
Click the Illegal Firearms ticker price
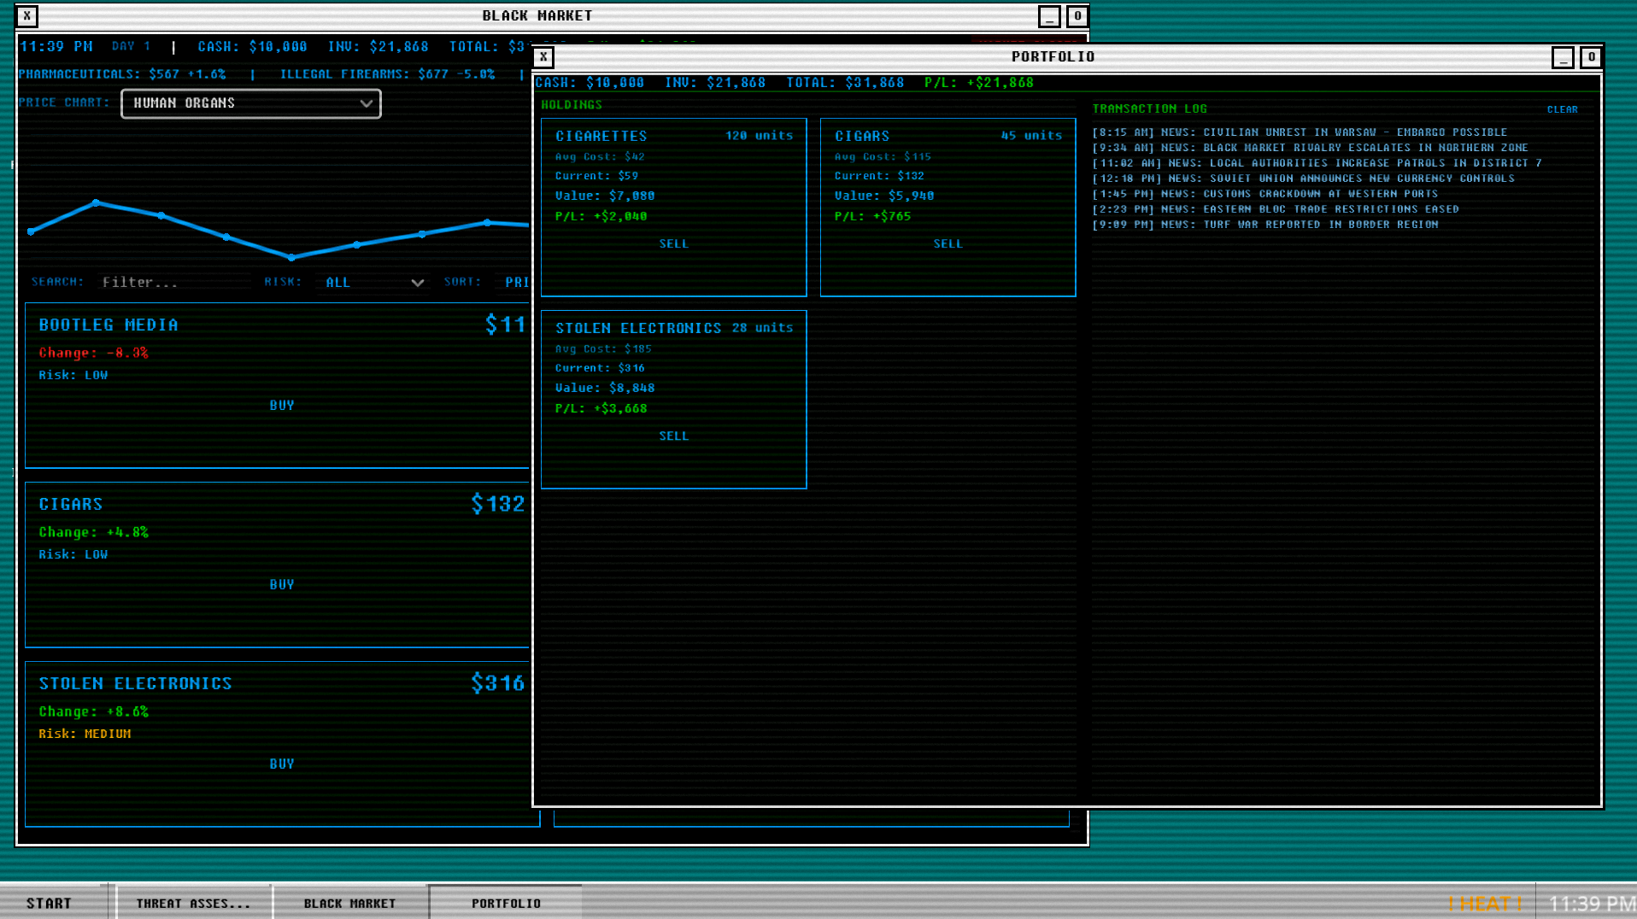click(433, 74)
